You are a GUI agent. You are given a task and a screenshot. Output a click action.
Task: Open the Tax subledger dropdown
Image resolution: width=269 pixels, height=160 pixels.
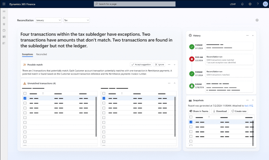click(x=76, y=20)
